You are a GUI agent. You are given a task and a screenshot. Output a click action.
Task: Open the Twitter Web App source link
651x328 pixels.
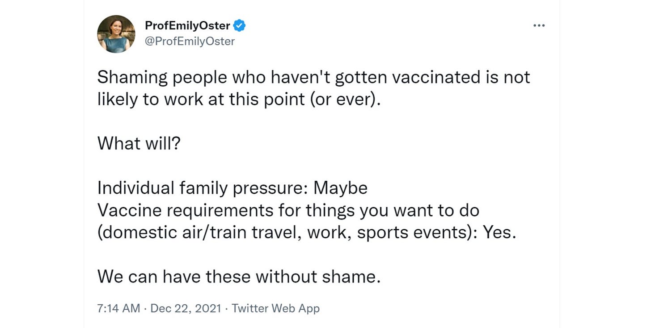(275, 308)
